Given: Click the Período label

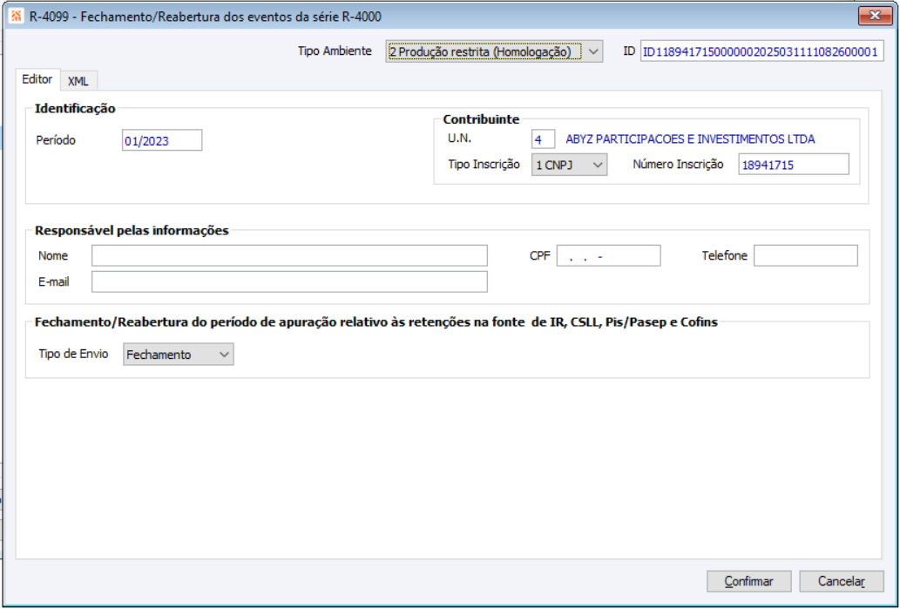Looking at the screenshot, I should [x=56, y=140].
